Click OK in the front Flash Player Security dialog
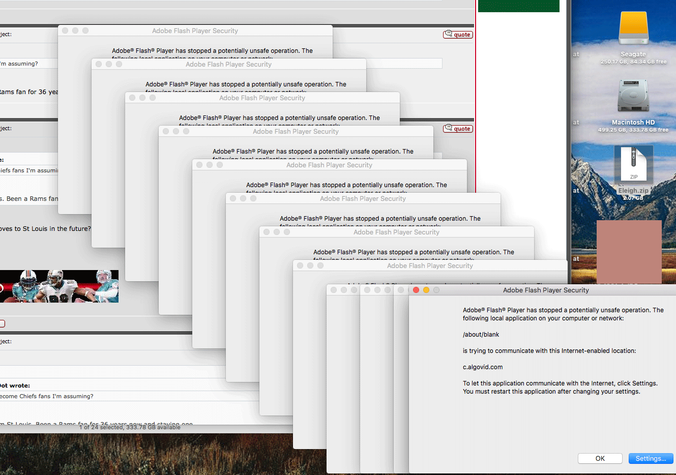Viewport: 676px width, 475px height. (600, 458)
